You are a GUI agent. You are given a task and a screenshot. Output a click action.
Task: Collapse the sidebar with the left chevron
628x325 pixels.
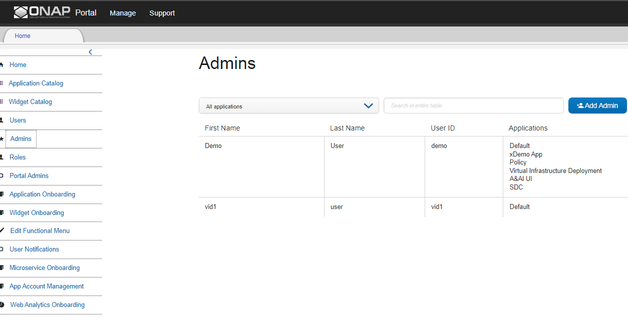pos(91,52)
